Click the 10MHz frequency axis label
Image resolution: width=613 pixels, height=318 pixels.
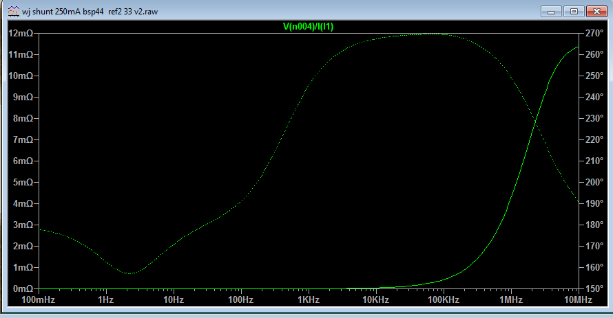click(578, 299)
